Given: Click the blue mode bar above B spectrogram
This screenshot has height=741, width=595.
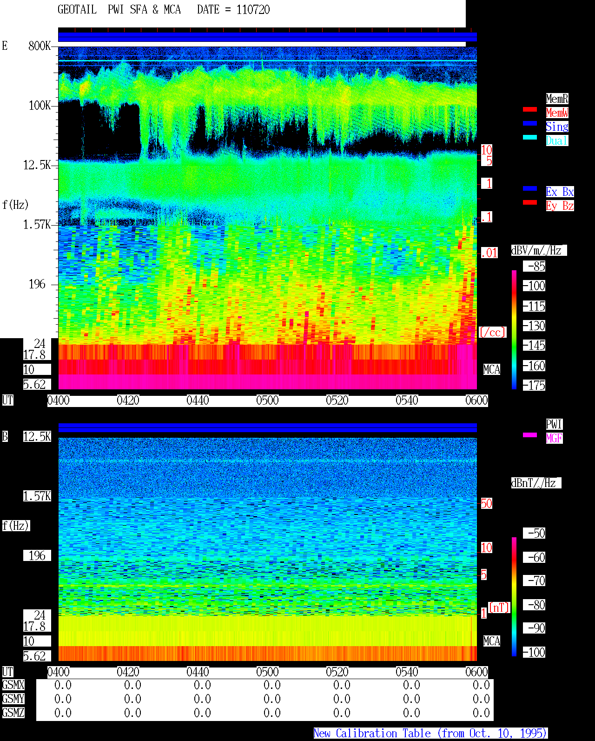Looking at the screenshot, I should point(267,427).
